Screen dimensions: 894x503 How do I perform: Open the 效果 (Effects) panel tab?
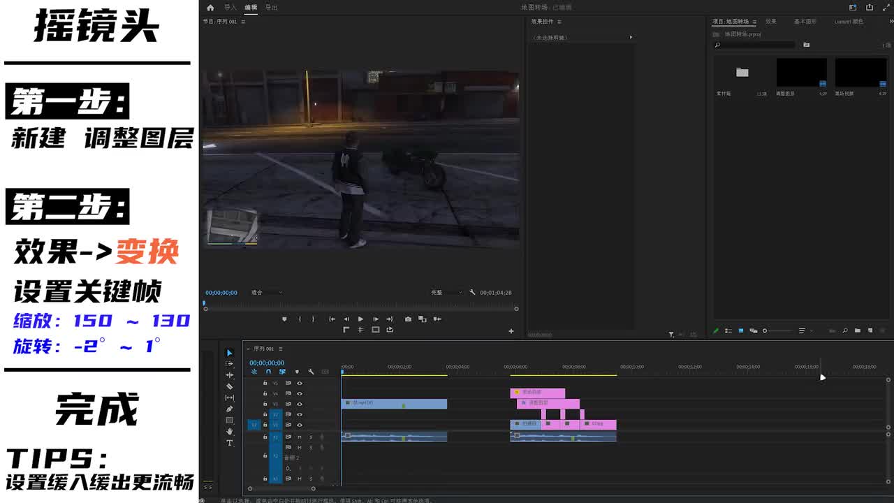click(x=771, y=22)
